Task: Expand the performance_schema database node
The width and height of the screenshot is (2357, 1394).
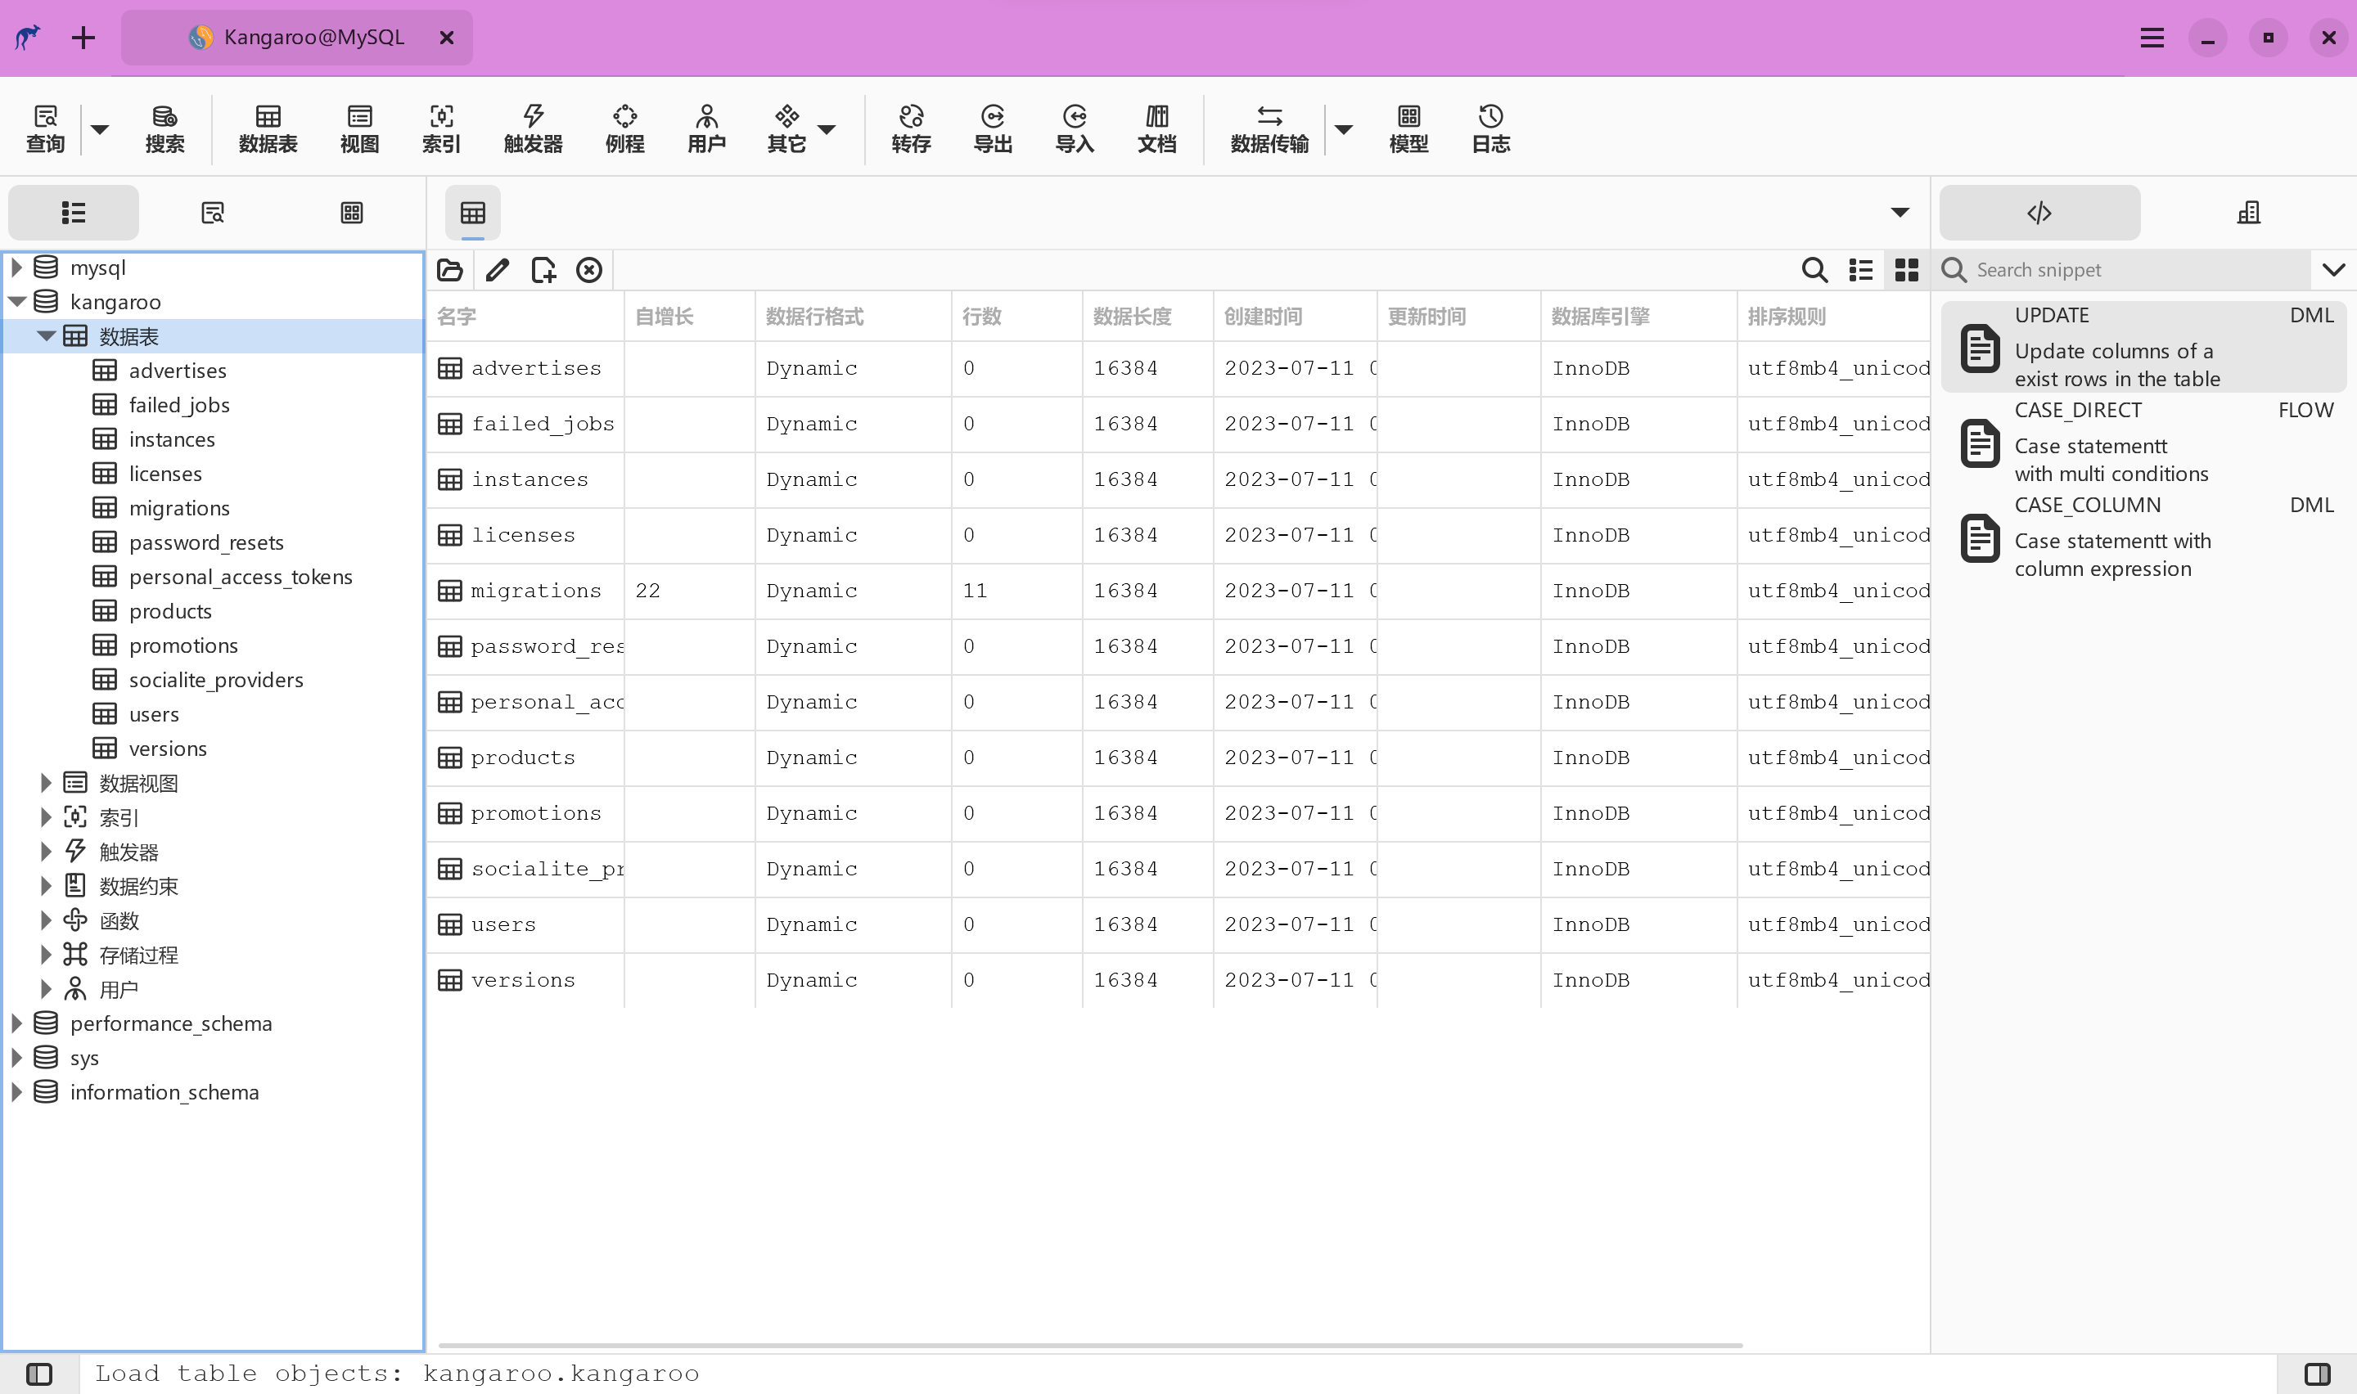Action: (x=18, y=1023)
